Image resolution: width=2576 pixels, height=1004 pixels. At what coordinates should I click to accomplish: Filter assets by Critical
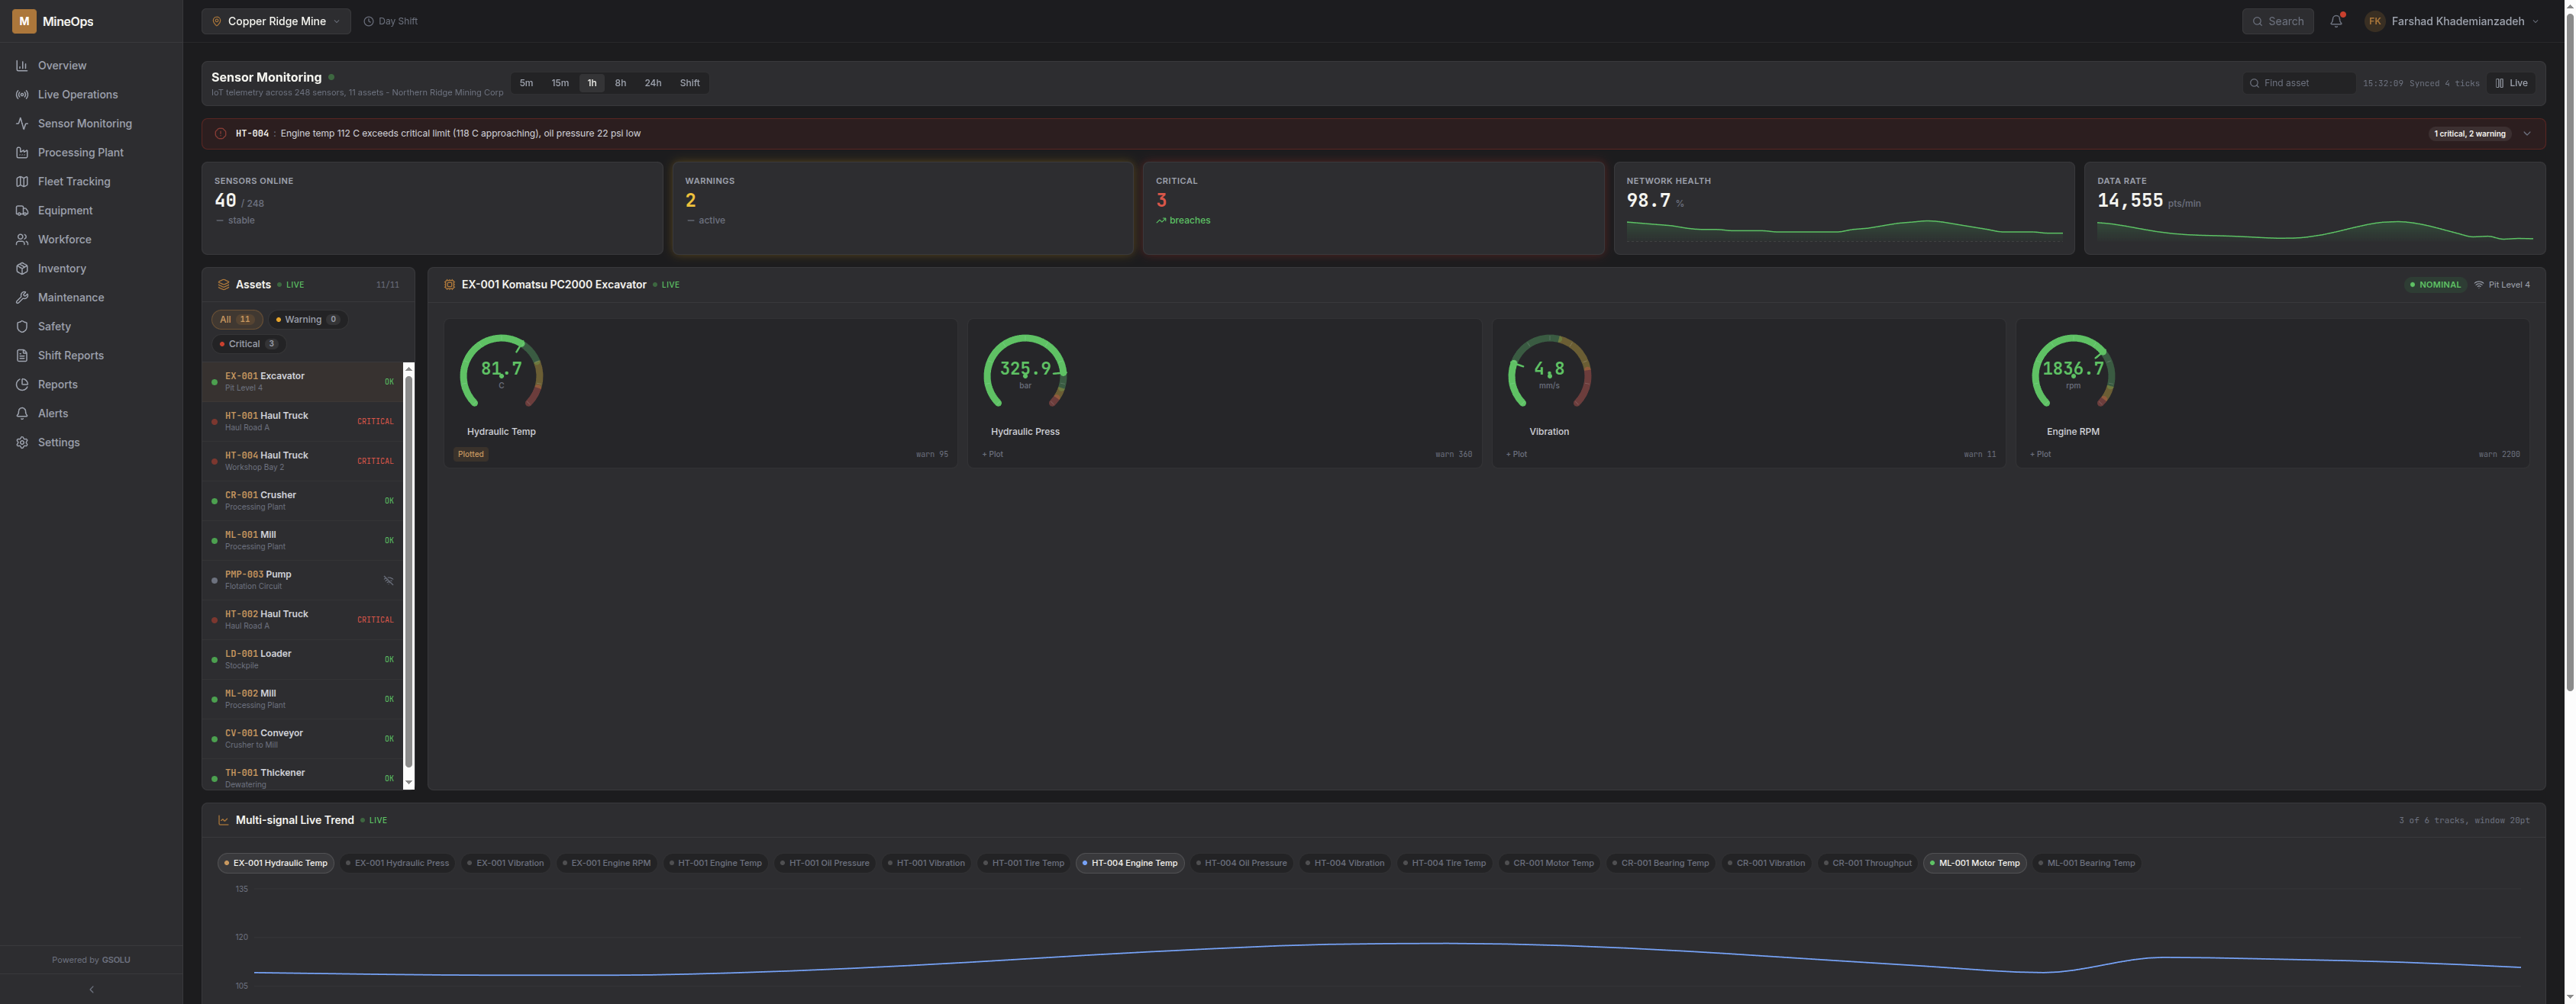click(x=248, y=343)
